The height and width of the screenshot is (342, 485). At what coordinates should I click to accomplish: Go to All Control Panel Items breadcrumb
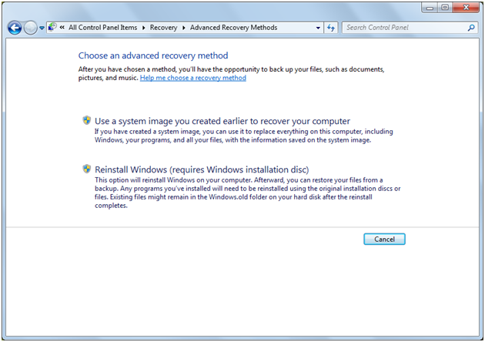pyautogui.click(x=102, y=28)
